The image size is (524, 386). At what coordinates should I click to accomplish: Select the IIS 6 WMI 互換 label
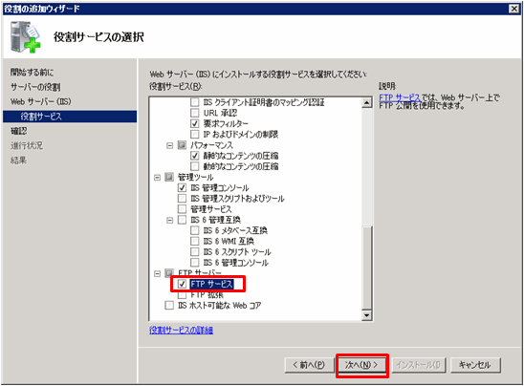(229, 241)
